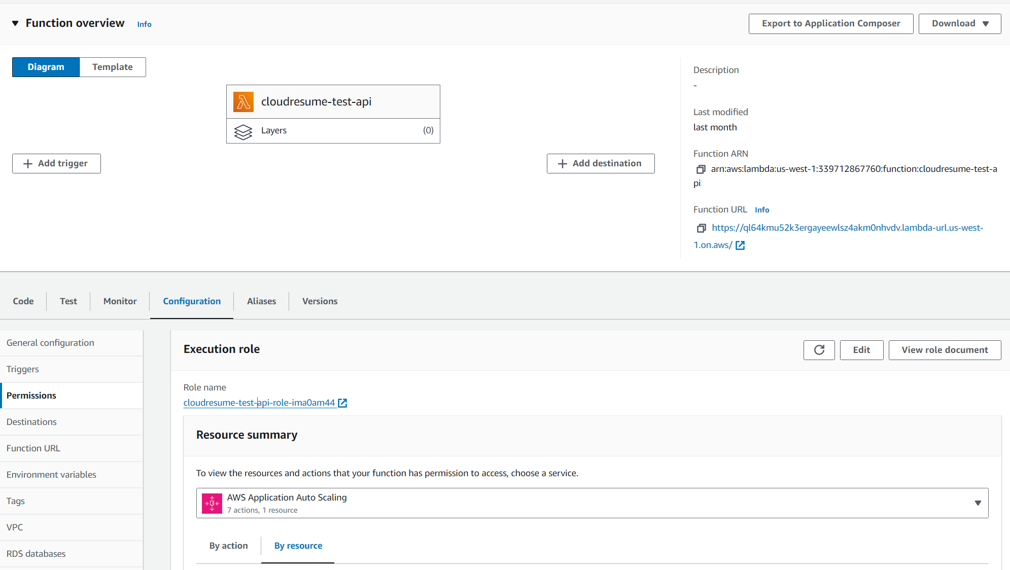The height and width of the screenshot is (570, 1010).
Task: Switch to the Versions tab
Action: click(x=320, y=301)
